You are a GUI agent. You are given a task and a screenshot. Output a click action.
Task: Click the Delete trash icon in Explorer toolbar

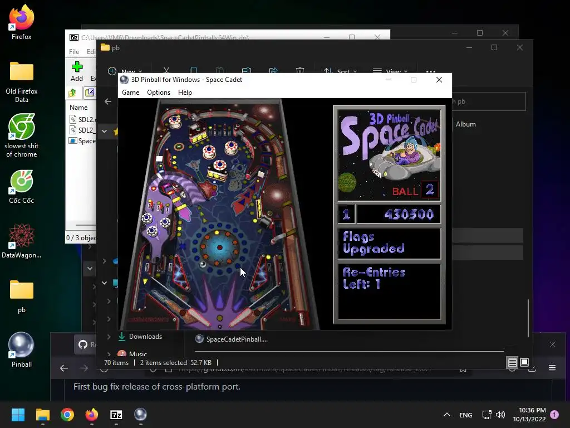[x=300, y=70]
